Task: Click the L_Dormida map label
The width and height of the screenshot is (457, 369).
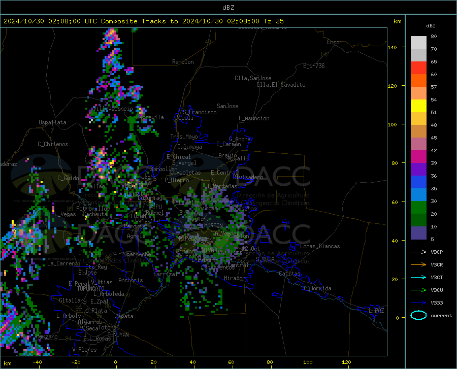Action: (317, 288)
